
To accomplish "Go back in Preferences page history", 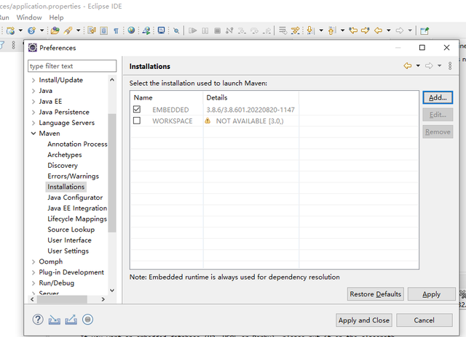I will point(408,65).
